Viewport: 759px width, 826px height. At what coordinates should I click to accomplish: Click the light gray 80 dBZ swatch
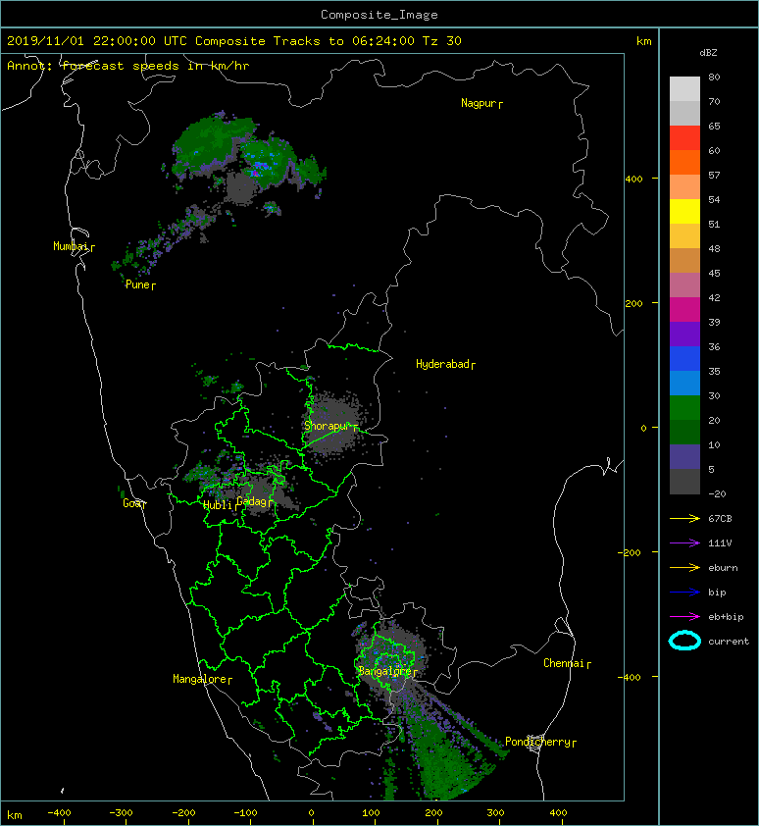click(x=684, y=89)
